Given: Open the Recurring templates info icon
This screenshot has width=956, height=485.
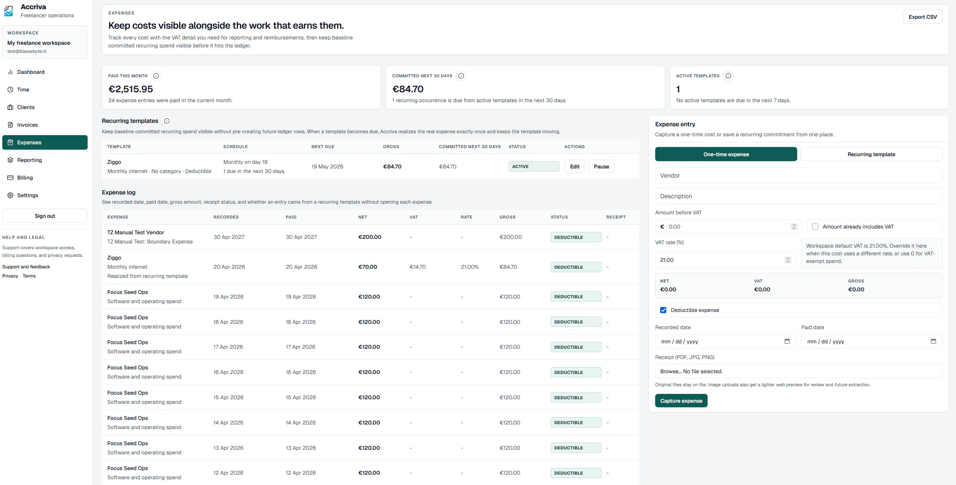Looking at the screenshot, I should [167, 121].
